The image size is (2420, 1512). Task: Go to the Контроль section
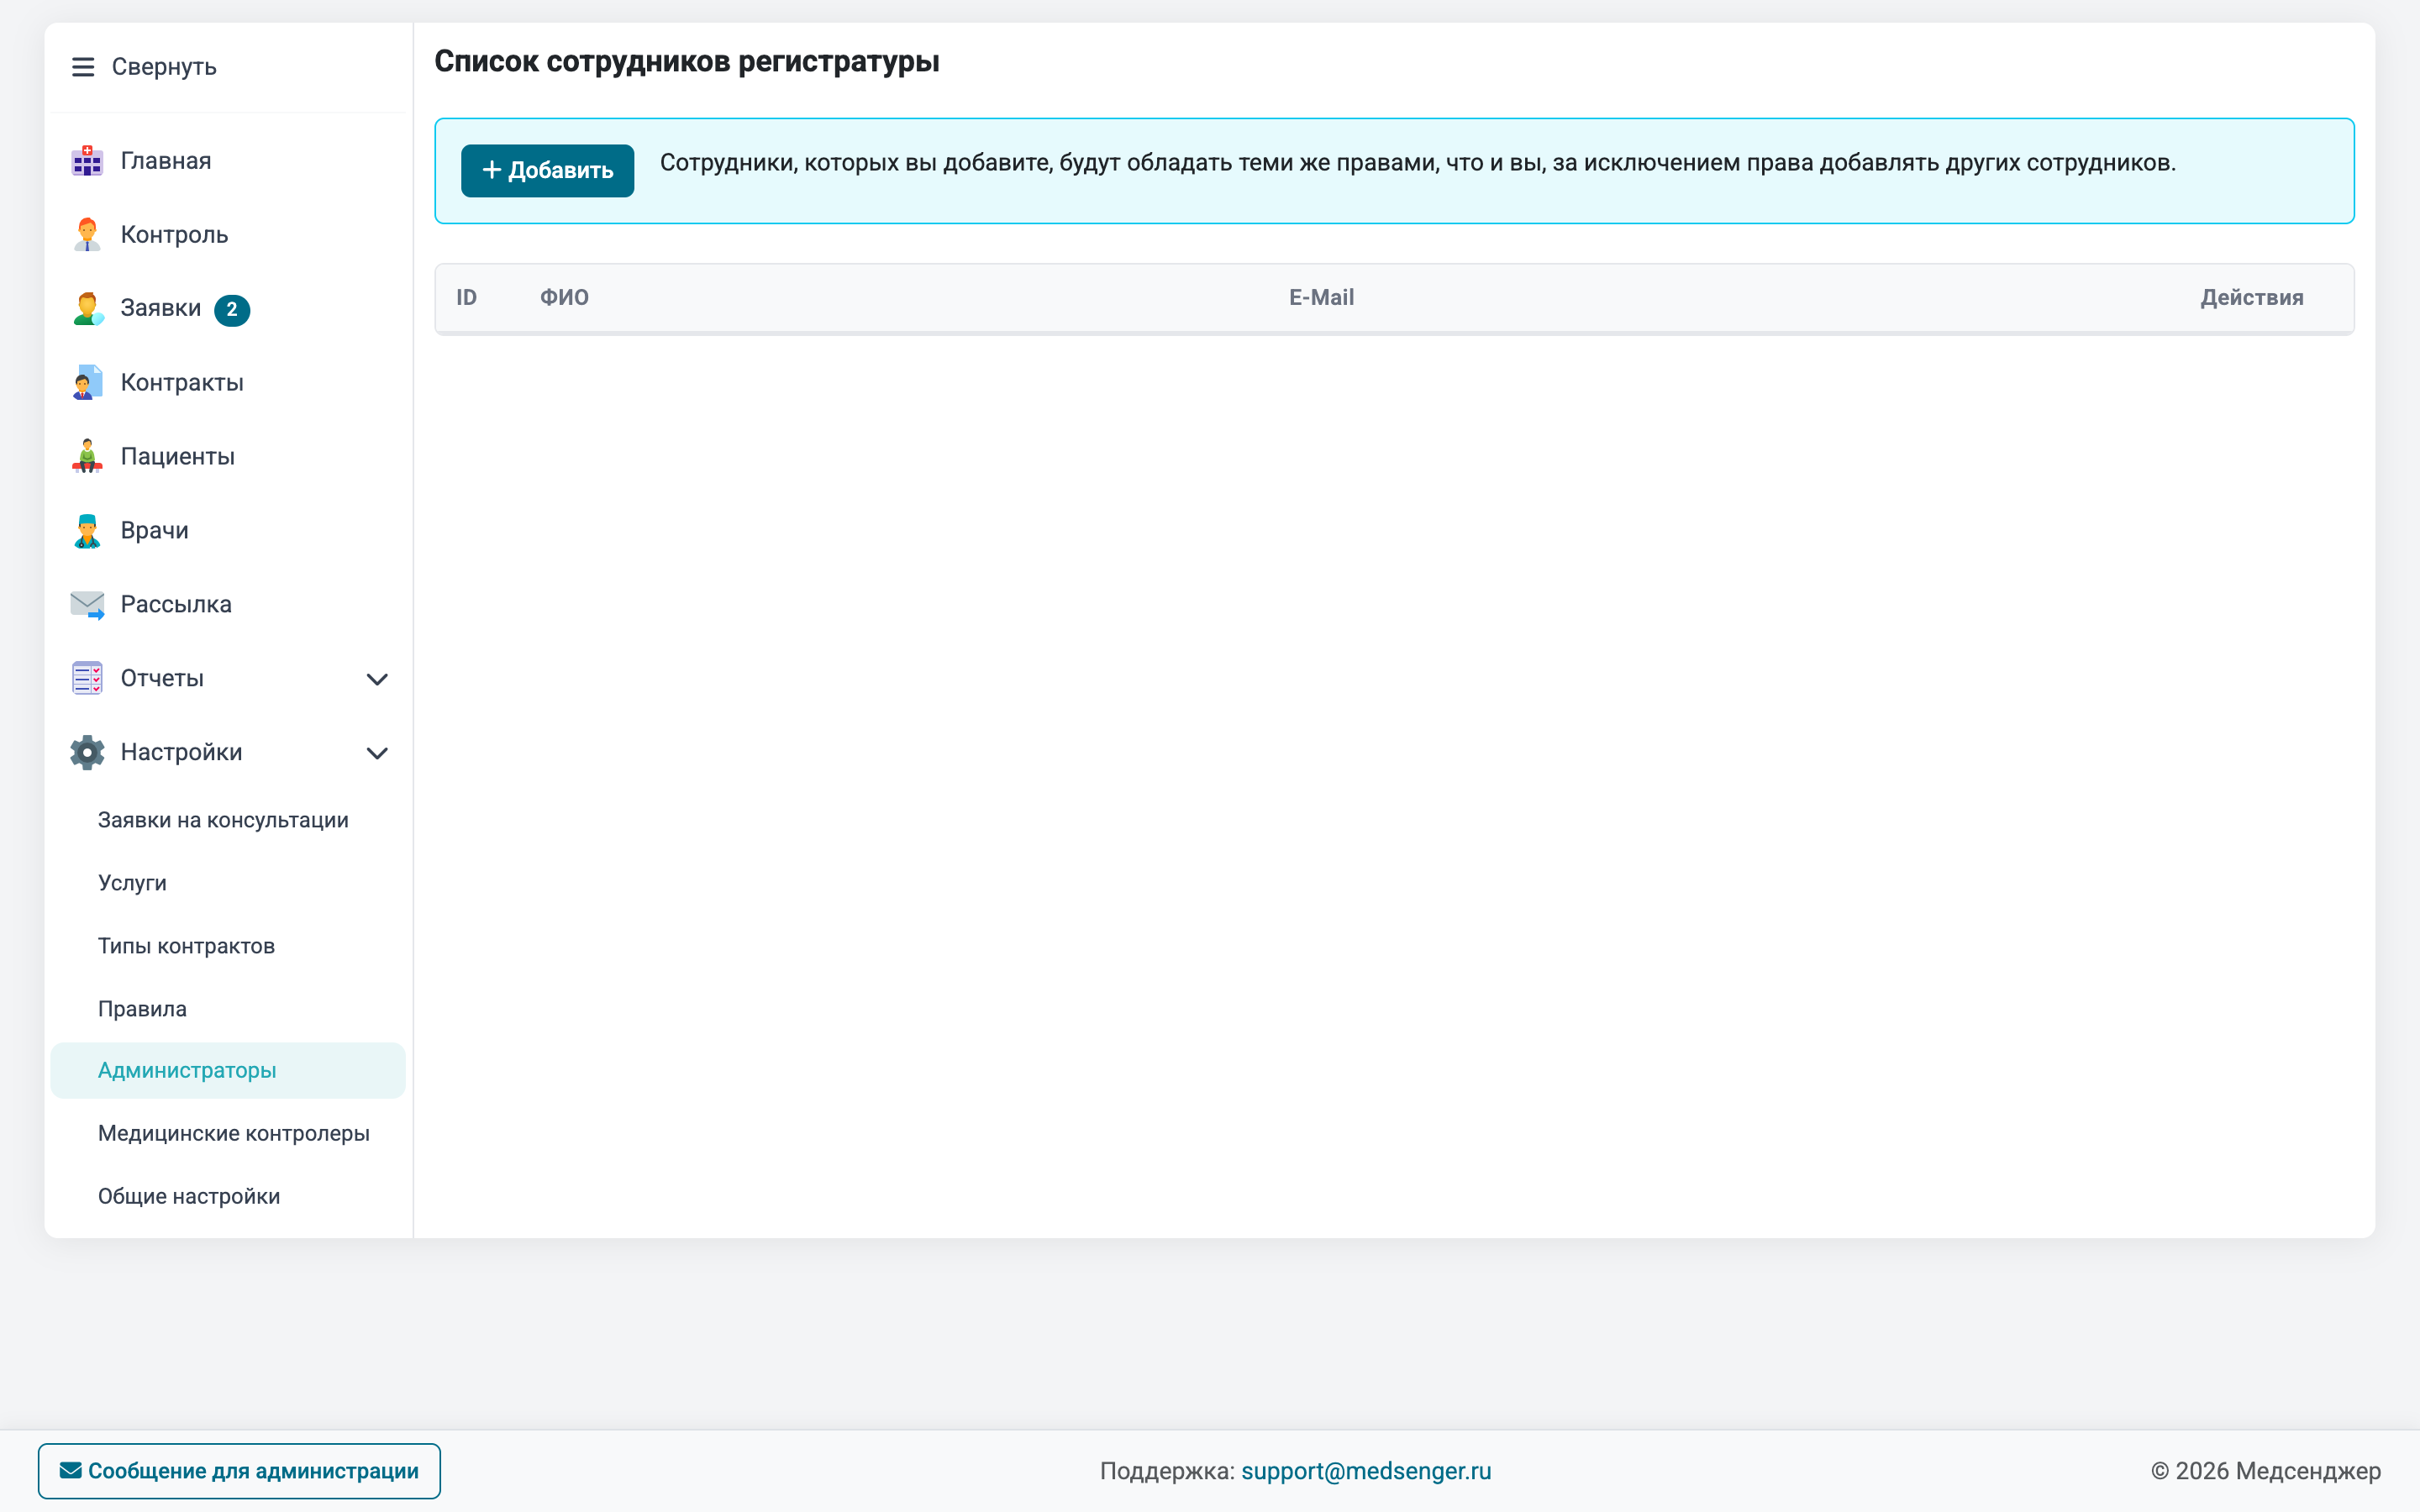point(174,235)
